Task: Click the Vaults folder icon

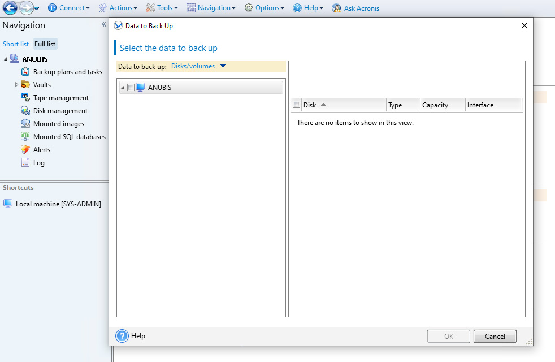Action: (25, 85)
